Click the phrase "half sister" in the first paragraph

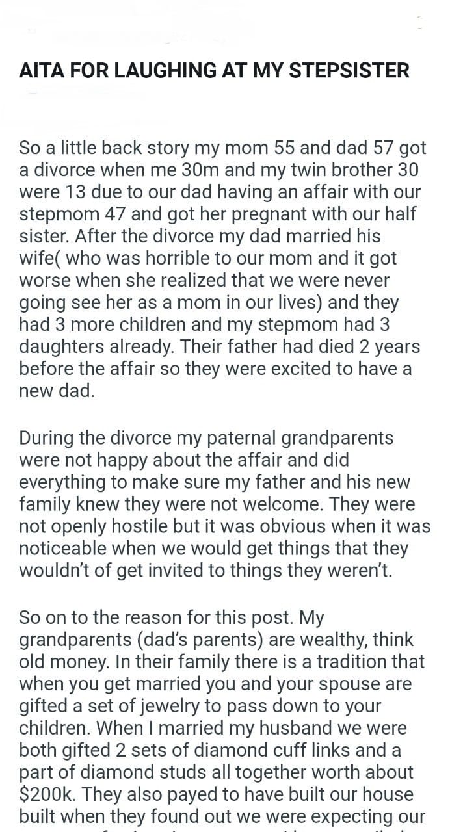[x=398, y=214]
